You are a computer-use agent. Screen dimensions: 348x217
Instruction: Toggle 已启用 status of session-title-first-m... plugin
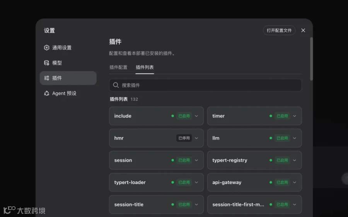(x=282, y=204)
